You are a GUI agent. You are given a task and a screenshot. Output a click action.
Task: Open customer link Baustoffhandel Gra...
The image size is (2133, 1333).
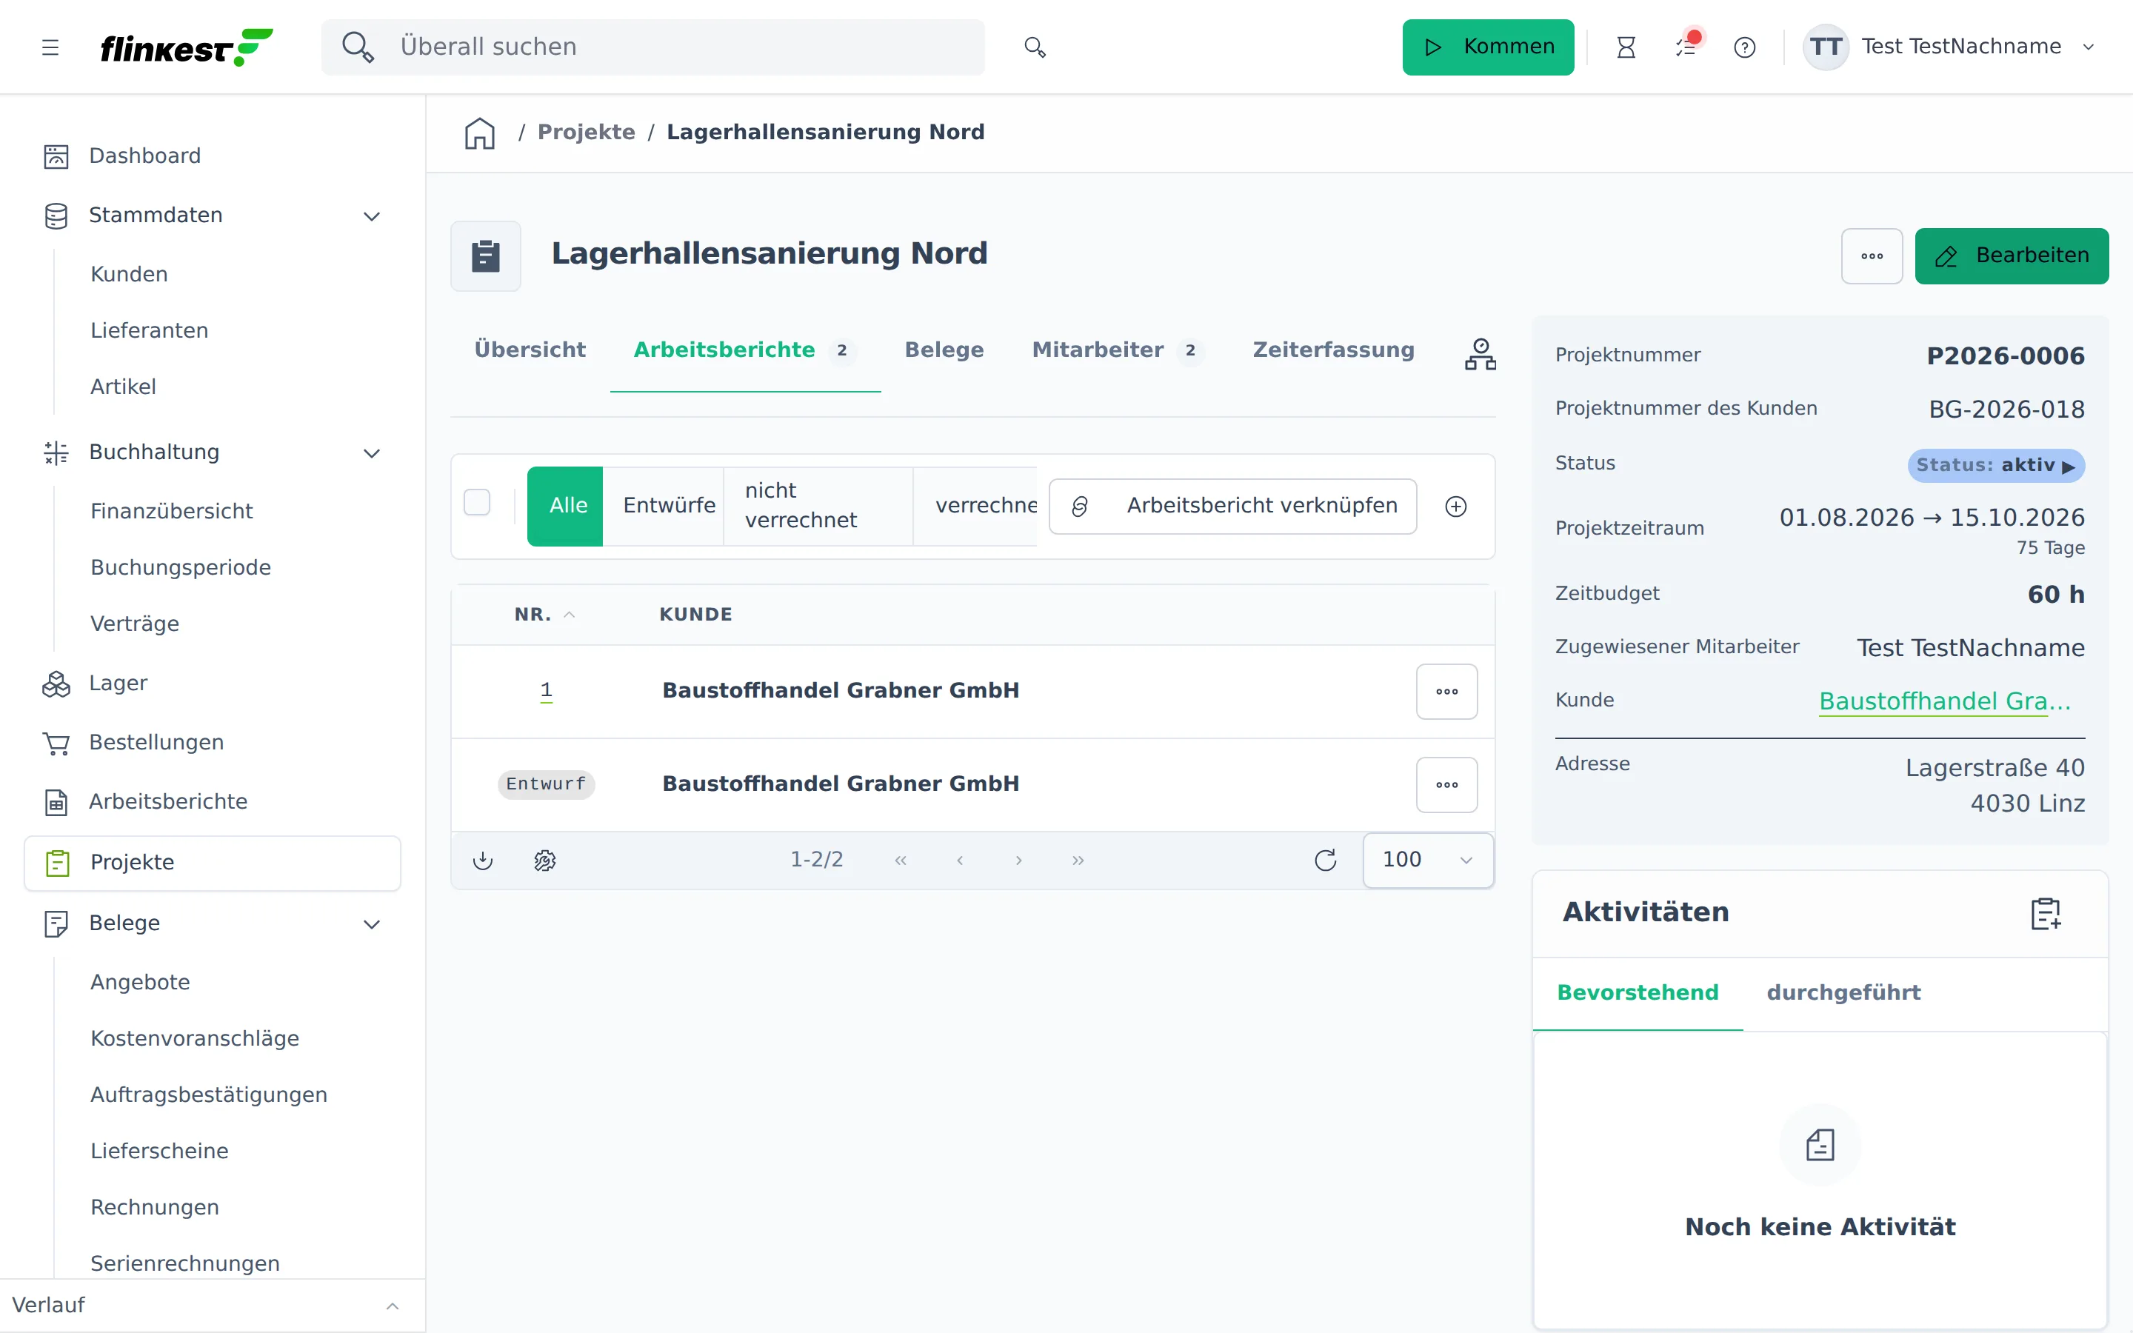(x=1944, y=702)
